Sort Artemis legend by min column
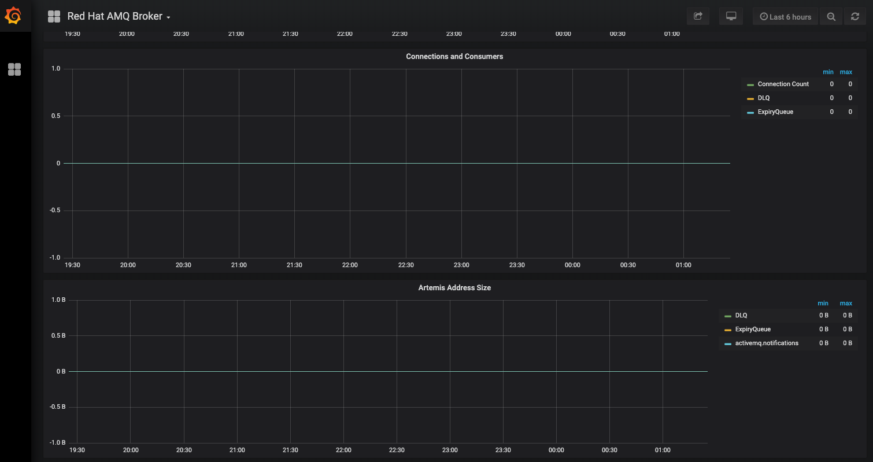The width and height of the screenshot is (873, 462). coord(823,303)
